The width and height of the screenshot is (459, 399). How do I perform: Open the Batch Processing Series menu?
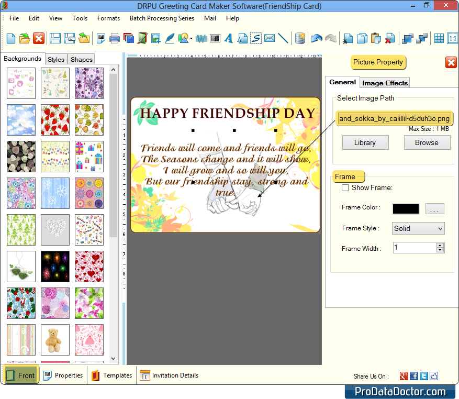(162, 18)
